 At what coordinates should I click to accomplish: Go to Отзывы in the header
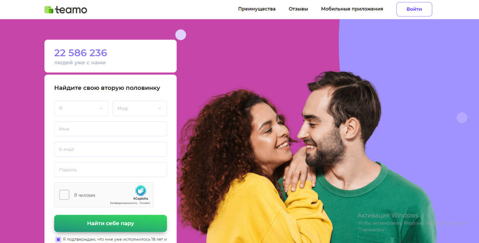tap(298, 9)
